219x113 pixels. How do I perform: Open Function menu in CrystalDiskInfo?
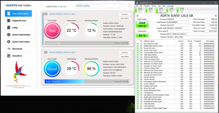(x=147, y=6)
